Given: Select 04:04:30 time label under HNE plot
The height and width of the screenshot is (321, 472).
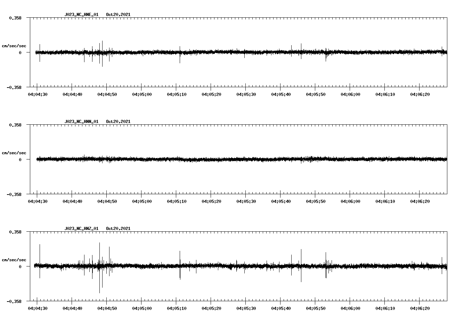Looking at the screenshot, I should click(38, 94).
